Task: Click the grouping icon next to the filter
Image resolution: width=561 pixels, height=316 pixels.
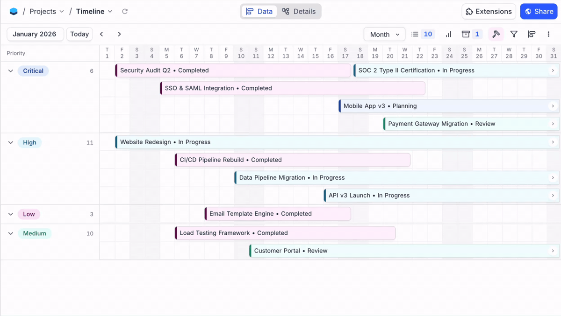Action: tap(532, 34)
